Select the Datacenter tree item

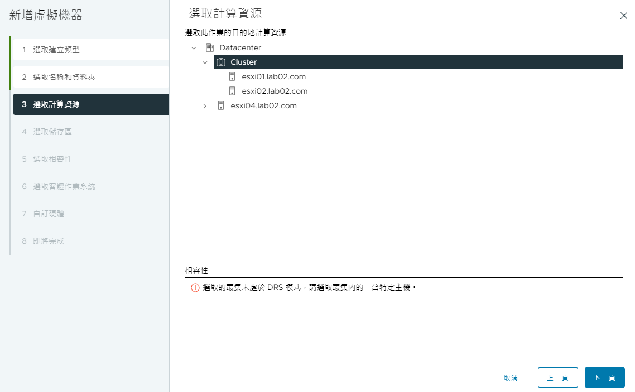(x=241, y=47)
